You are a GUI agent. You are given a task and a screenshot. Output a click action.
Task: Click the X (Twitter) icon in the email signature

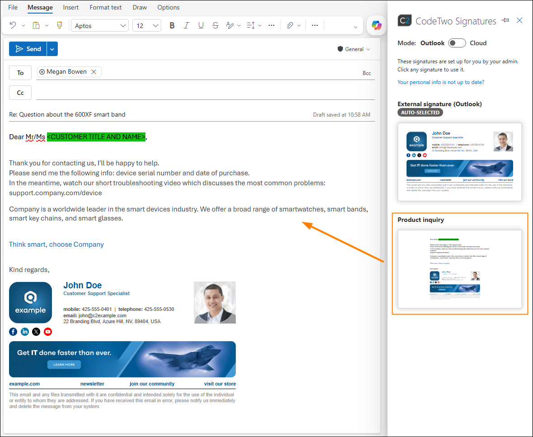(x=36, y=332)
